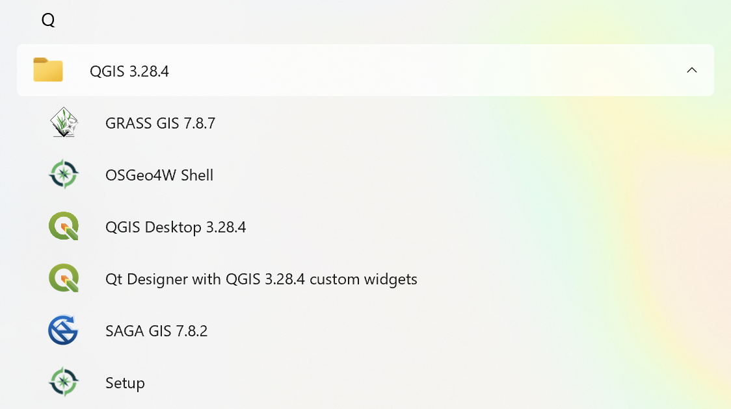Open Qt Designer with QGIS 3.28.4 custom widgets
This screenshot has width=731, height=409.
261,279
